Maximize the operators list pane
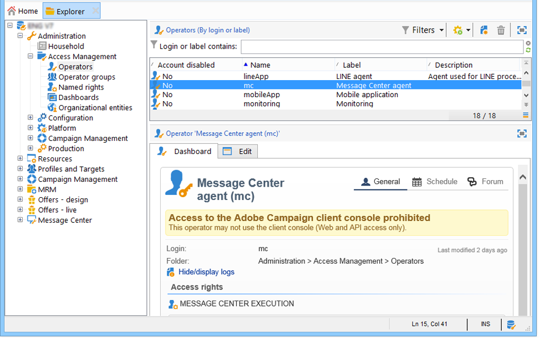This screenshot has width=545, height=348. (x=522, y=30)
